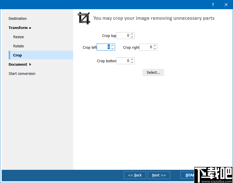233x183 pixels.
Task: Open the Destination page
Action: click(x=18, y=19)
